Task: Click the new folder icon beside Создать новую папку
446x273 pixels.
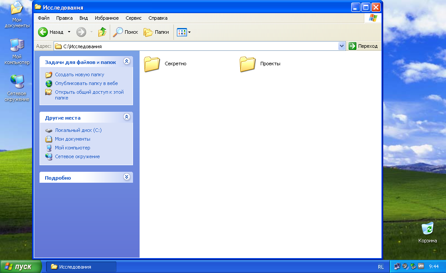Action: click(49, 74)
